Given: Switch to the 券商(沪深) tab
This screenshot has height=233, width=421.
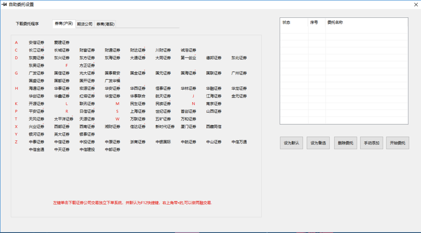Looking at the screenshot, I should coord(64,23).
